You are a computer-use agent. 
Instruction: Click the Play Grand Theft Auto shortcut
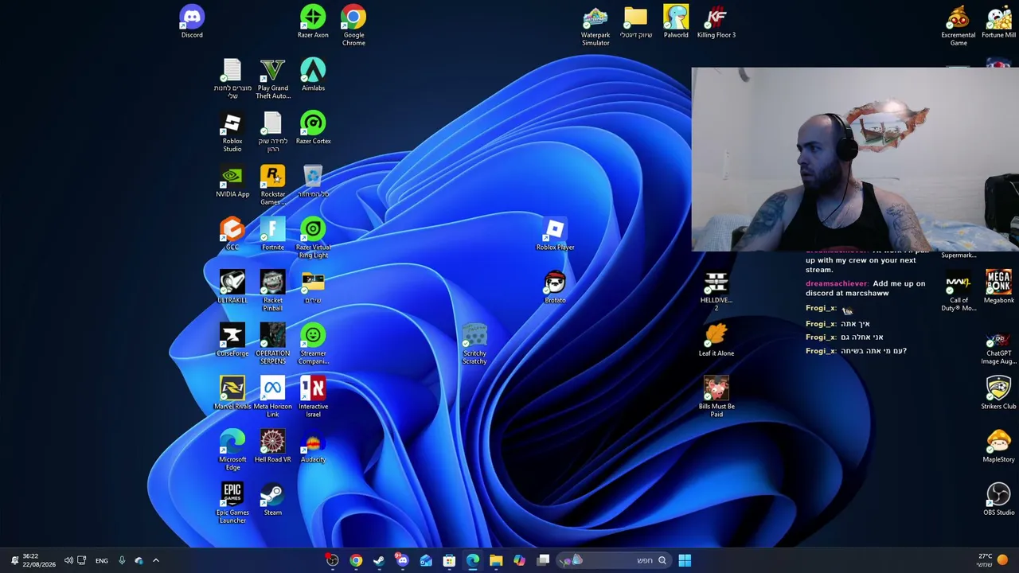272,79
